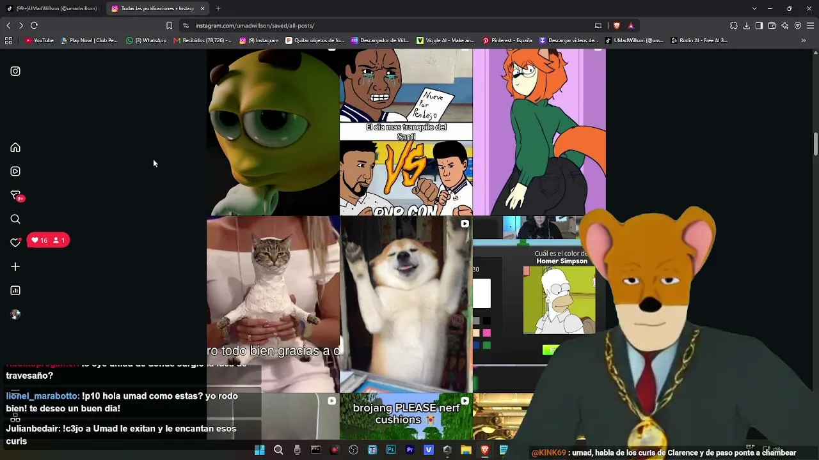This screenshot has width=819, height=460.
Task: Go forward in browser history
Action: [x=21, y=26]
